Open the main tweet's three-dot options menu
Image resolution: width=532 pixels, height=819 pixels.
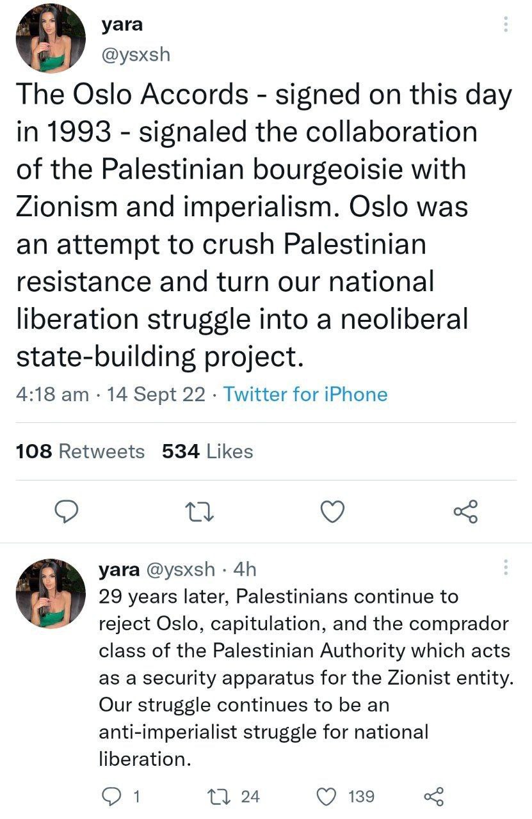pyautogui.click(x=506, y=25)
